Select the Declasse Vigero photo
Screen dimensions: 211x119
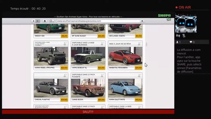point(125,29)
